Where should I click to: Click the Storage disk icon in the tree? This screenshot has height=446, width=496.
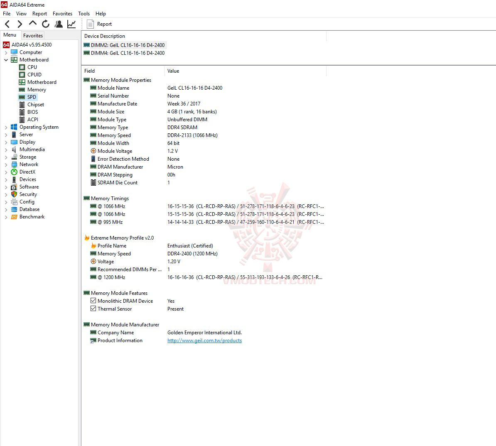click(x=14, y=157)
